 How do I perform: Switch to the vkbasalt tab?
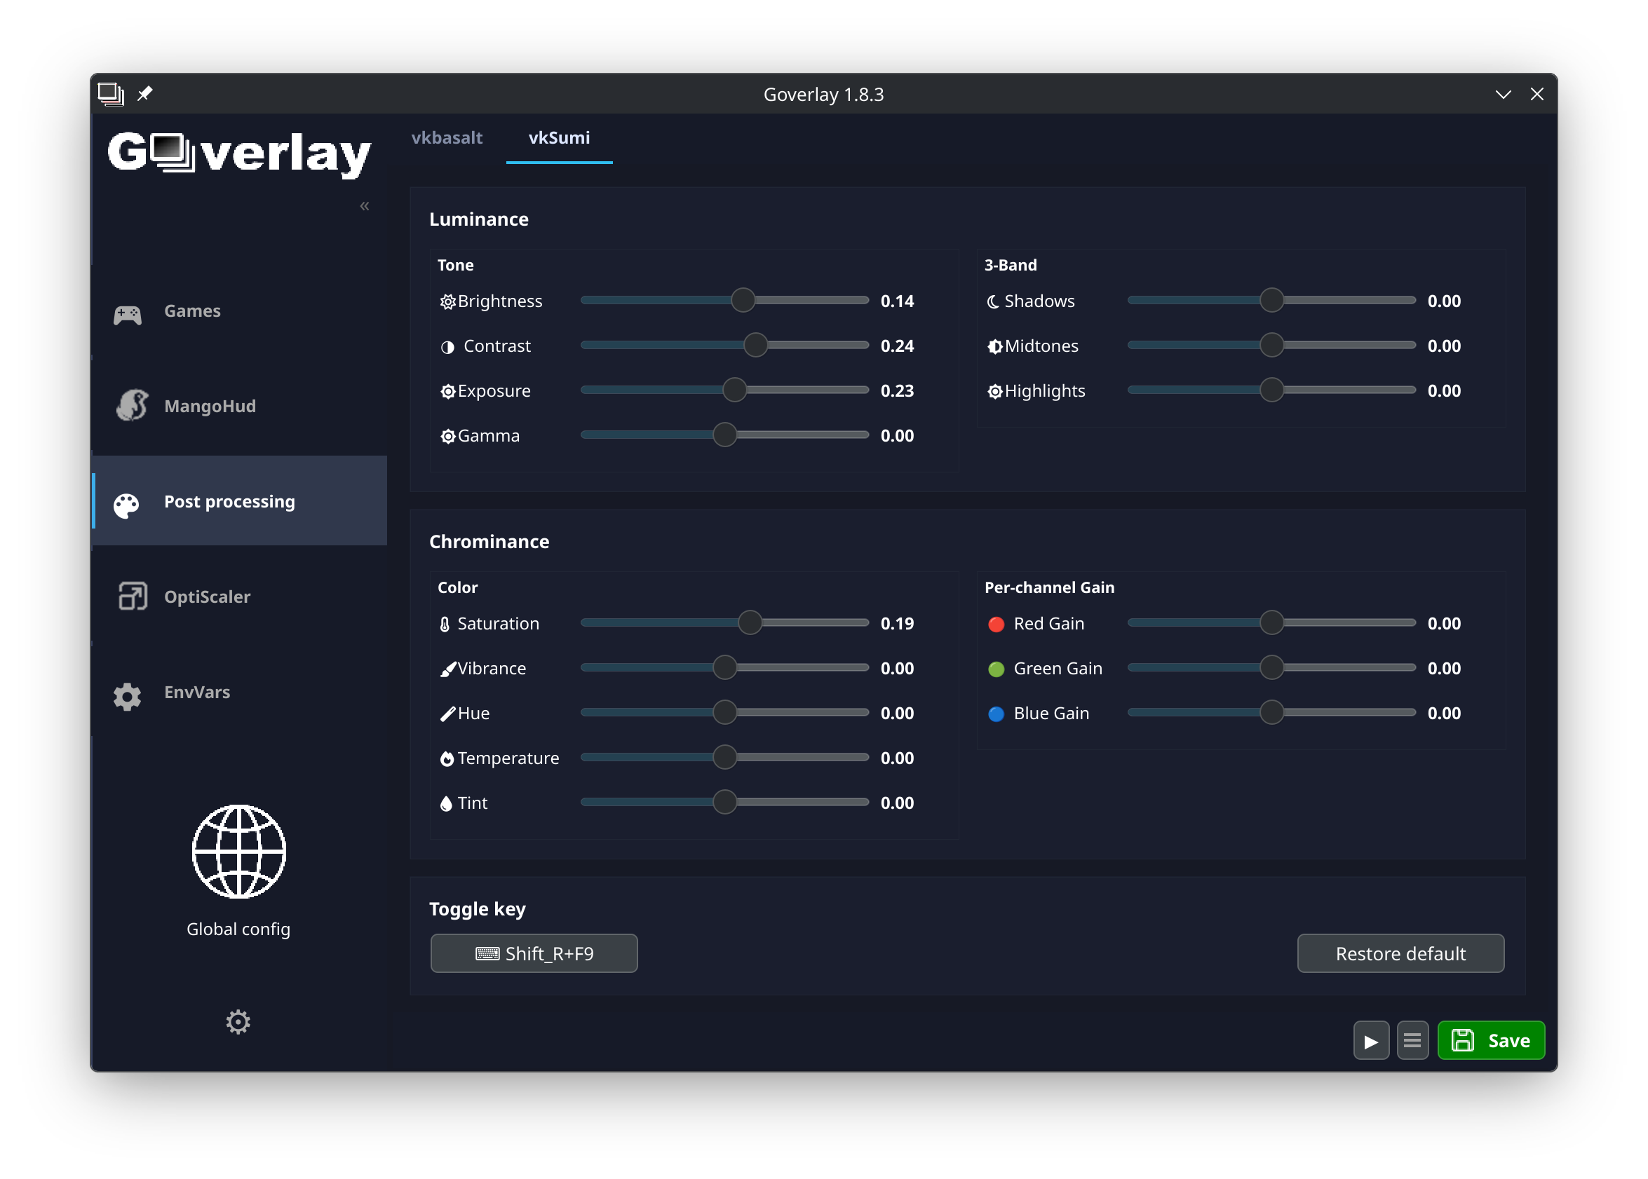tap(447, 138)
